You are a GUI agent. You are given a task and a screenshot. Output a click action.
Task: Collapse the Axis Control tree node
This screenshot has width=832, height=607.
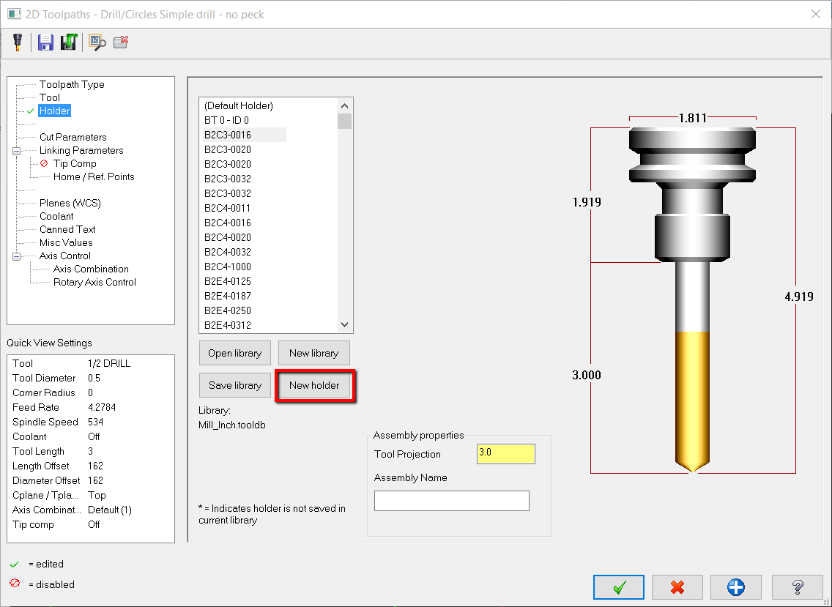pyautogui.click(x=16, y=256)
